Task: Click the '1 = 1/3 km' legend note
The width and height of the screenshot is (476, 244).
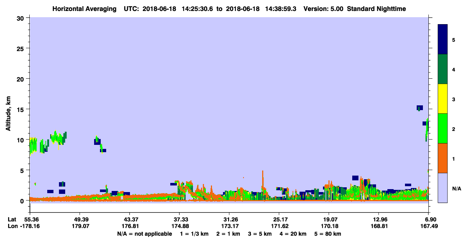Action: click(195, 233)
